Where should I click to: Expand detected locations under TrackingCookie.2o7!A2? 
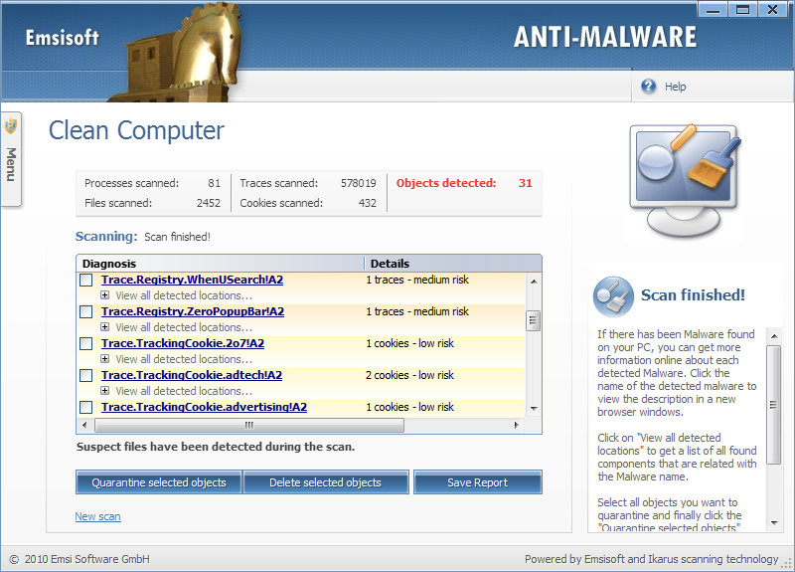pos(104,359)
